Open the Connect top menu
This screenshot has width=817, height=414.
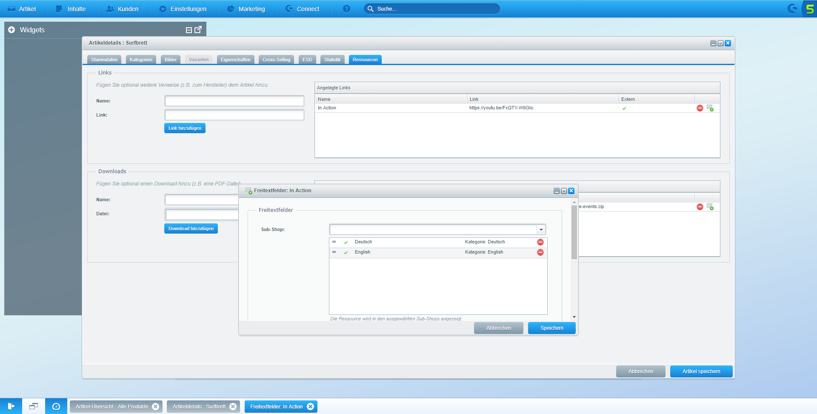[303, 9]
